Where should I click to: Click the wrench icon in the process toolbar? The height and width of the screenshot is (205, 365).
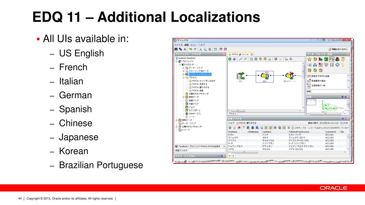241,59
